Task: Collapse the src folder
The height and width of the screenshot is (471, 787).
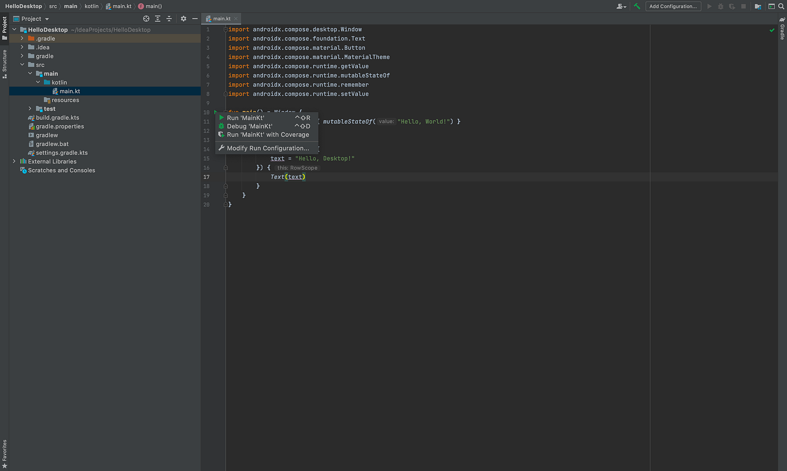Action: point(22,65)
